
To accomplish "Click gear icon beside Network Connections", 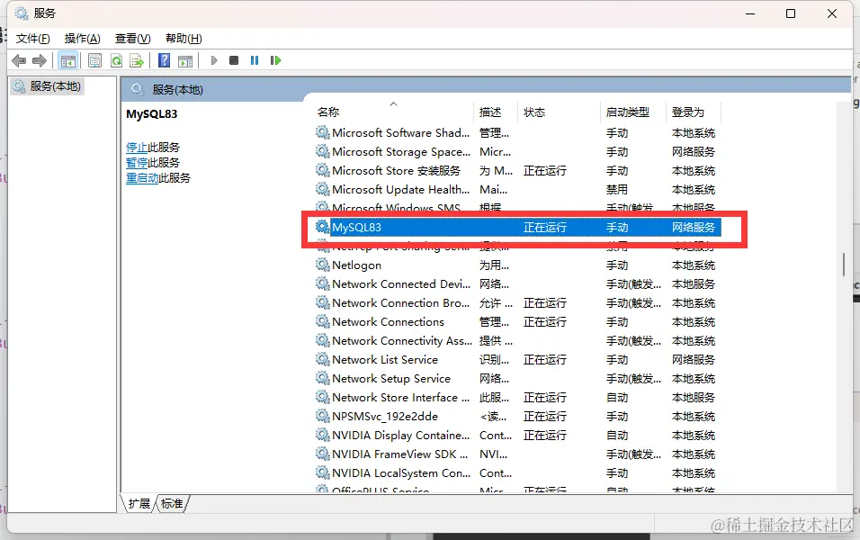I will click(x=322, y=321).
